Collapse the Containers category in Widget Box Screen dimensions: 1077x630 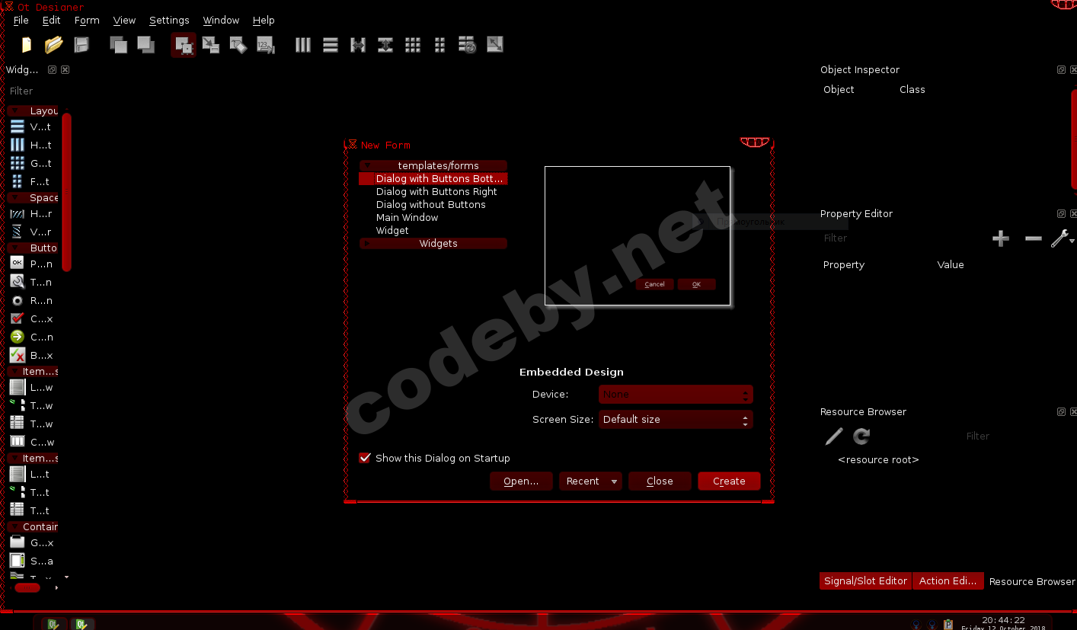point(14,526)
